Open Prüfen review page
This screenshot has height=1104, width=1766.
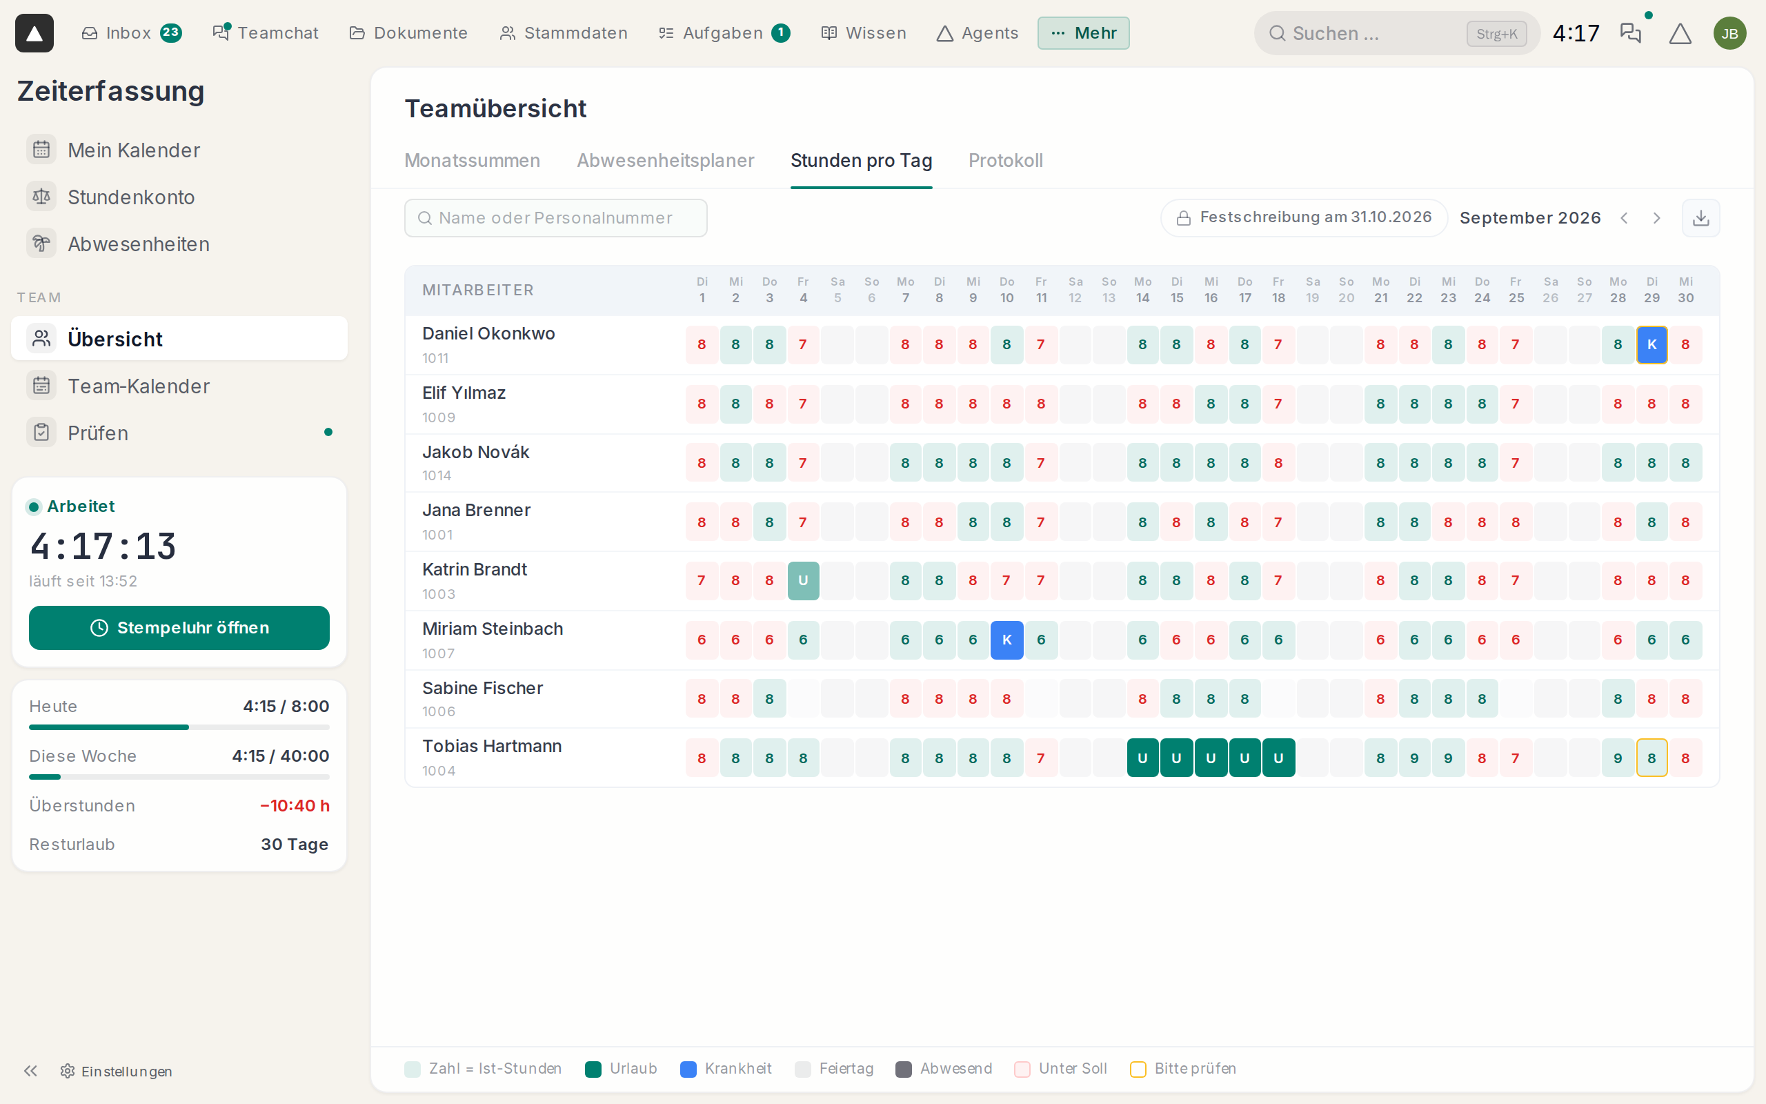pos(179,433)
